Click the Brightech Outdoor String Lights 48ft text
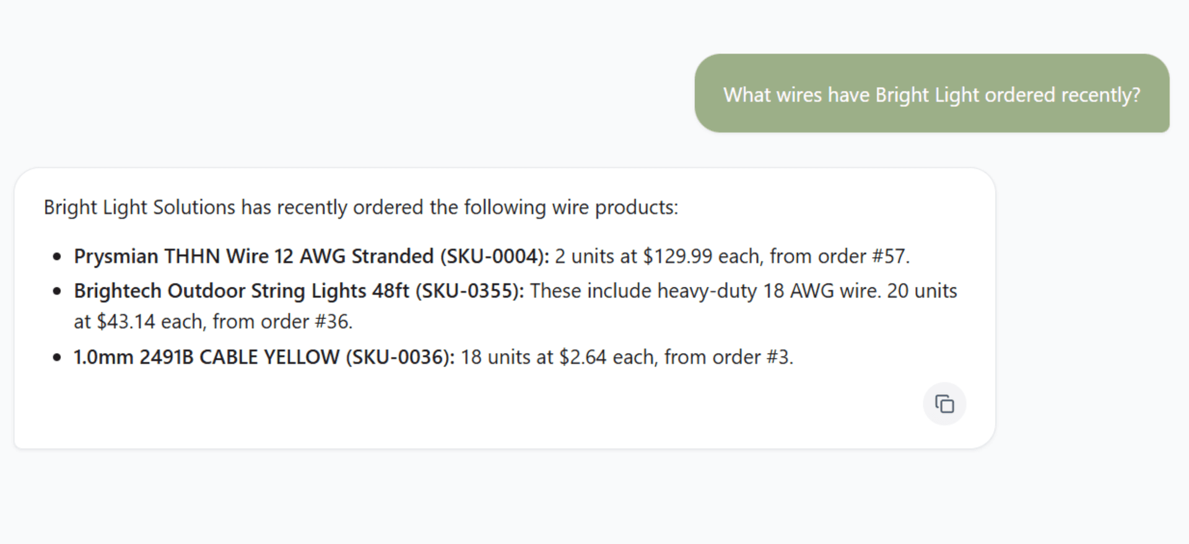The image size is (1189, 544). tap(242, 291)
